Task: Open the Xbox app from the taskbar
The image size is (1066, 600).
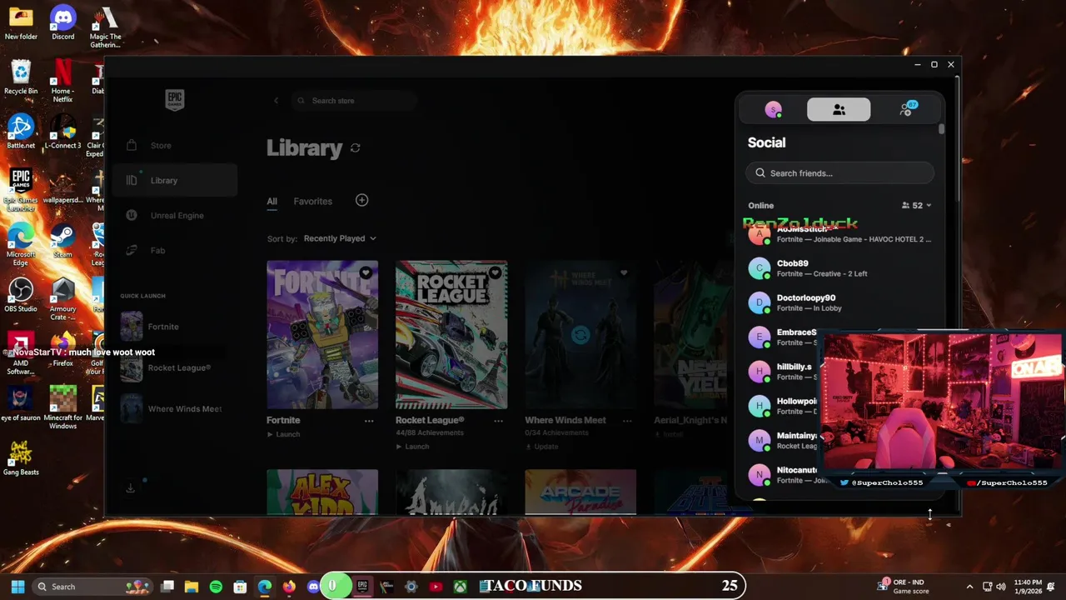Action: click(460, 587)
